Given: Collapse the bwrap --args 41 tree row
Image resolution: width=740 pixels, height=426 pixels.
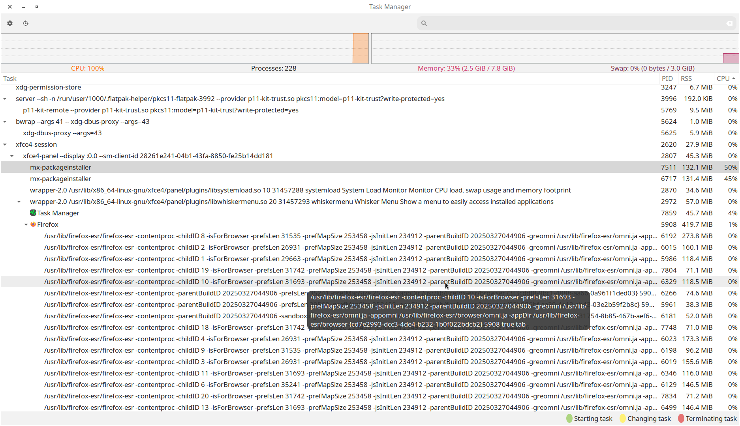Looking at the screenshot, I should coord(5,121).
